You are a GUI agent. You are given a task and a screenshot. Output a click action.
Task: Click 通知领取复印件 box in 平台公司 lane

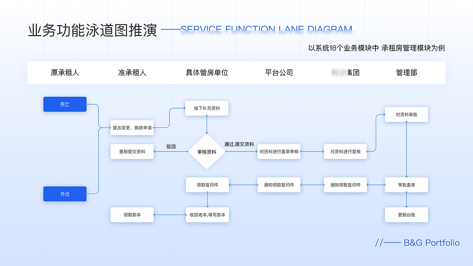pos(279,185)
